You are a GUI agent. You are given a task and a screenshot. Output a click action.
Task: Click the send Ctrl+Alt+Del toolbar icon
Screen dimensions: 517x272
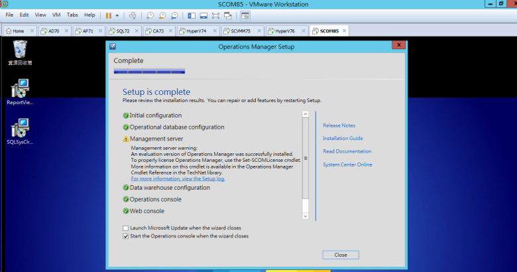(x=133, y=15)
